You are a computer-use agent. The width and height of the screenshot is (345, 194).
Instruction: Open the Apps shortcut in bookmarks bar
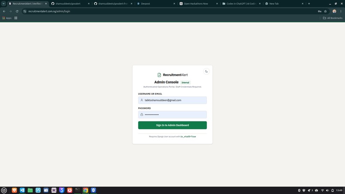click(x=7, y=18)
